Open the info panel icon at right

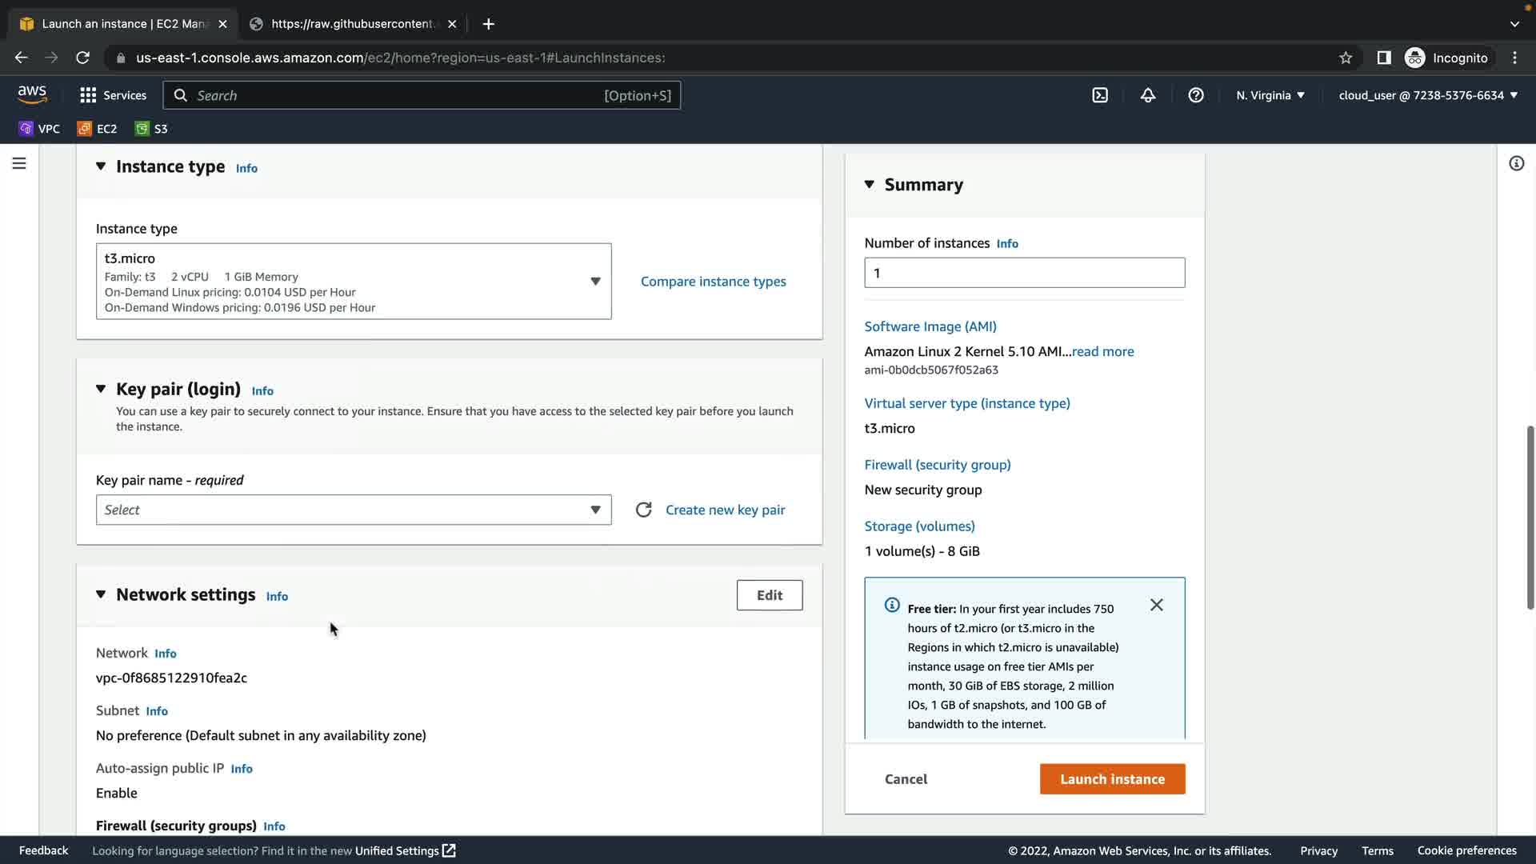(1516, 163)
